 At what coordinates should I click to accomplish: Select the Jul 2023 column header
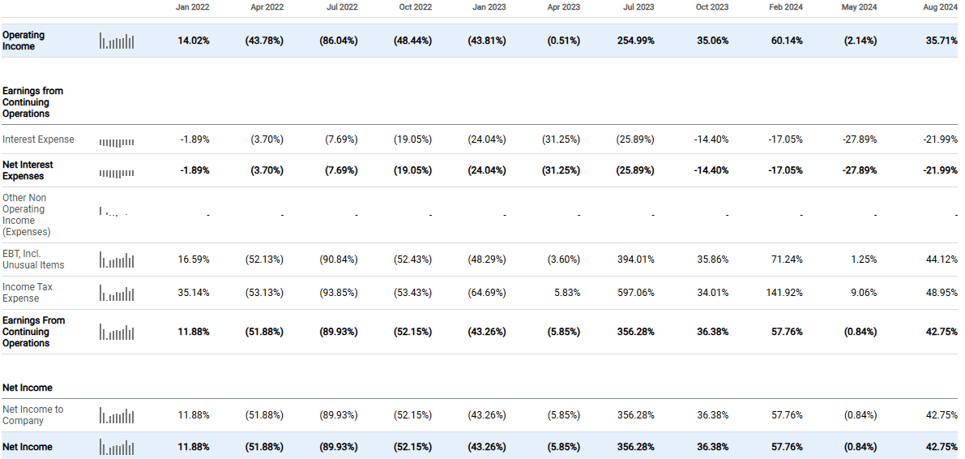638,7
